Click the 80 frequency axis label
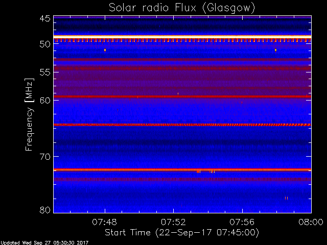 pos(45,210)
